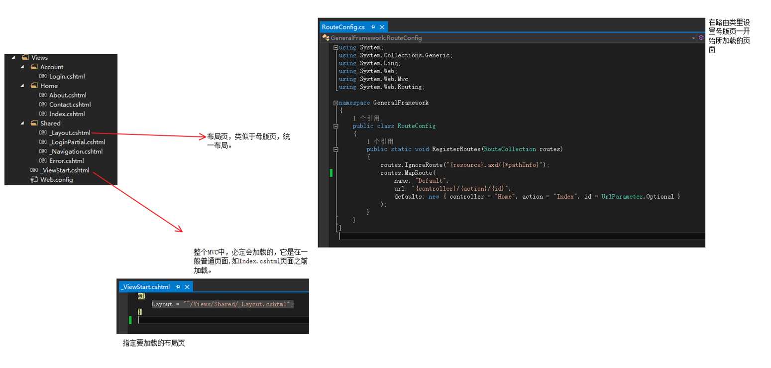
Task: Click the 'Default' route name string
Action: 431,181
